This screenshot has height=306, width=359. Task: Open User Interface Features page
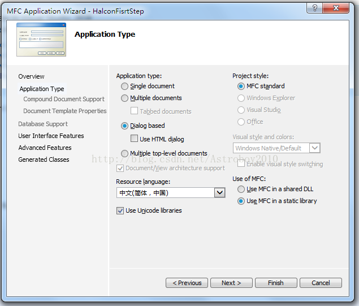coord(51,136)
